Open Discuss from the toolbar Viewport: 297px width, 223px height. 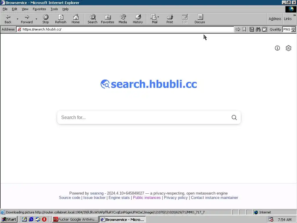coord(200,19)
